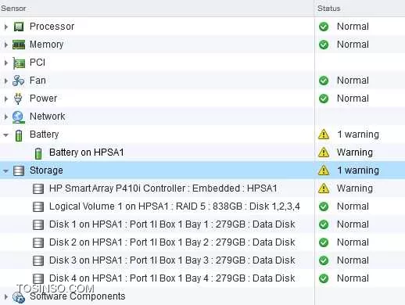Viewport: 405px width, 305px height.
Task: Click the P410i Controller warning triangle
Action: (324, 188)
